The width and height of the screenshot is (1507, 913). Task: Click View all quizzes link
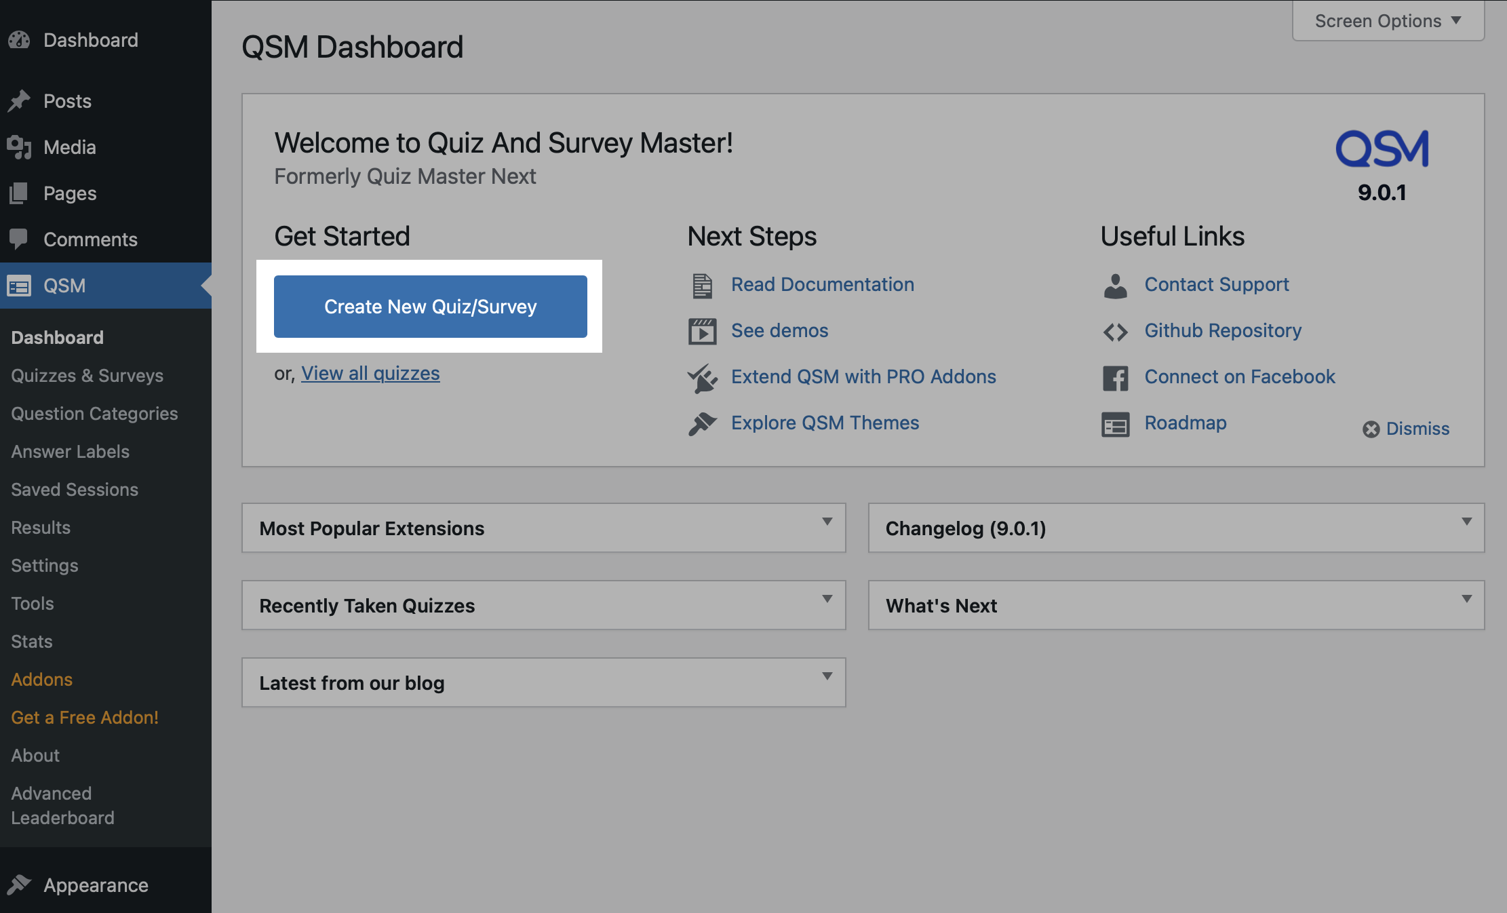click(x=370, y=372)
